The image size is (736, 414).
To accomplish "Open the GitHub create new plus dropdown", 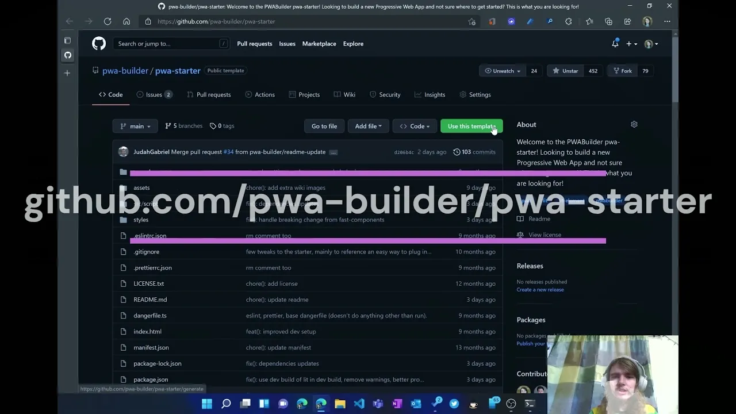I will point(631,44).
